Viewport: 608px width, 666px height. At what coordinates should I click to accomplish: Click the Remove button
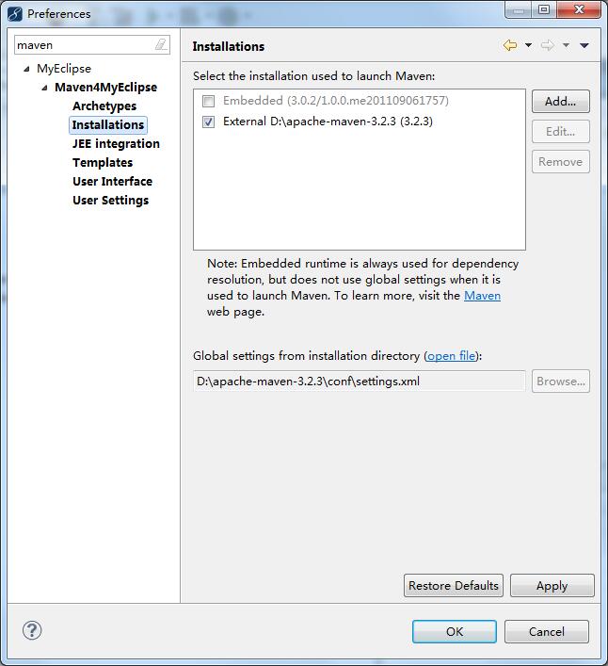click(x=561, y=161)
